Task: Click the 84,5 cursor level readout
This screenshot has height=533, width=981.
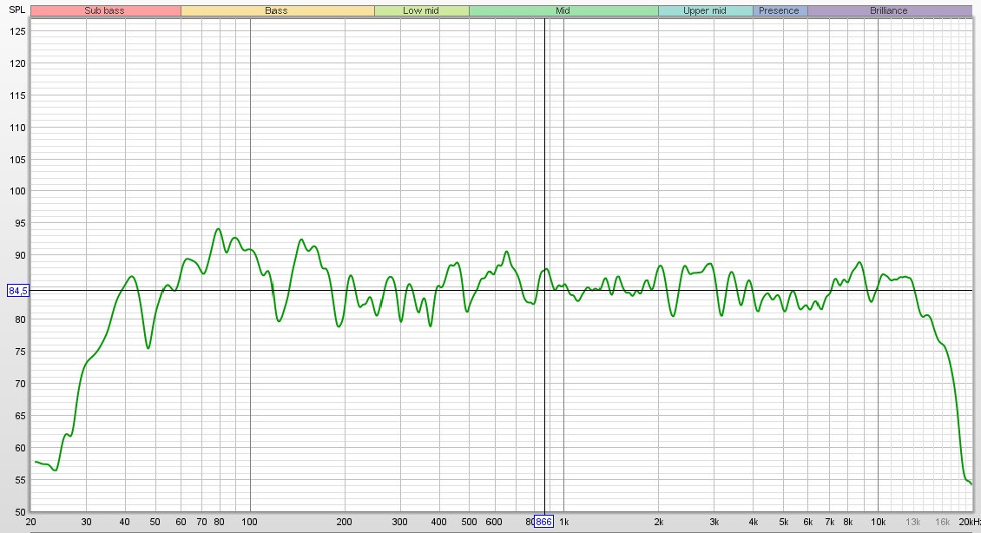Action: click(x=17, y=291)
